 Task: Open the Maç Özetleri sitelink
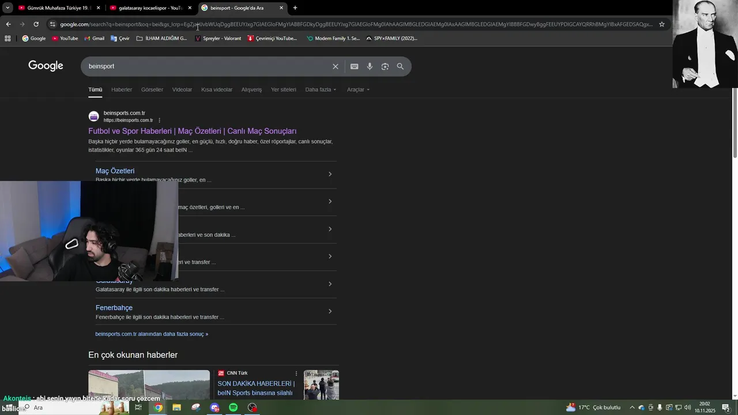pos(115,171)
